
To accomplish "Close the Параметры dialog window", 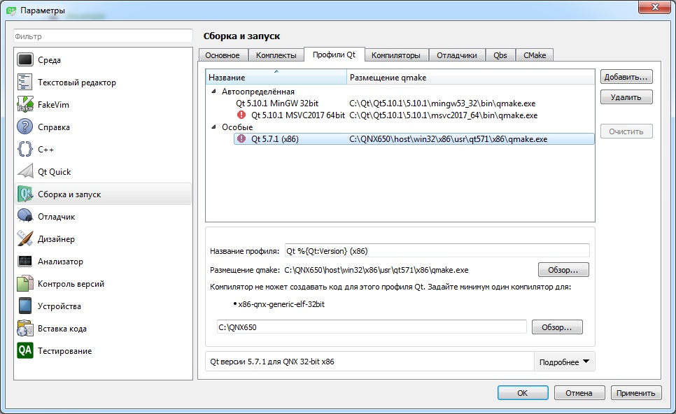I will pyautogui.click(x=655, y=7).
